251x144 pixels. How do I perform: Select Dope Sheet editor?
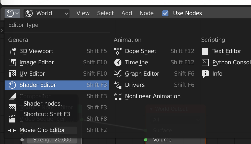pyautogui.click(x=154, y=51)
